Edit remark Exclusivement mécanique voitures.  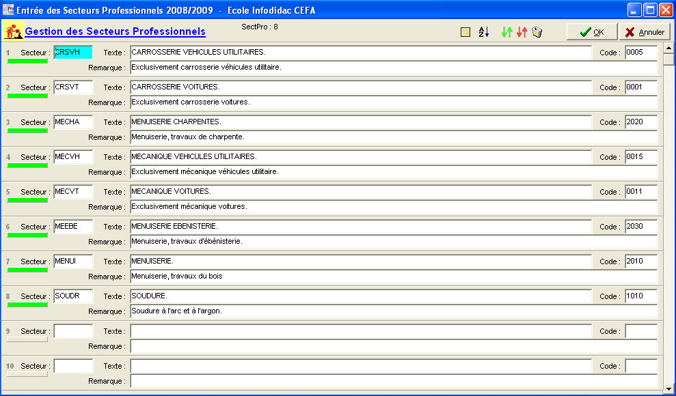pyautogui.click(x=394, y=207)
